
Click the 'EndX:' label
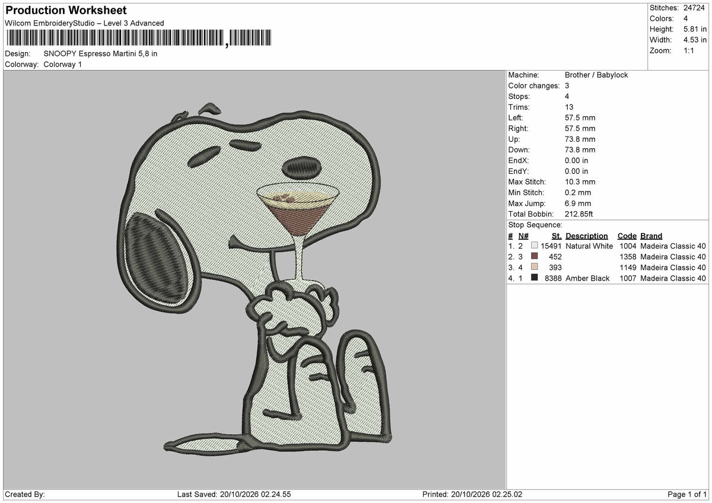(519, 160)
